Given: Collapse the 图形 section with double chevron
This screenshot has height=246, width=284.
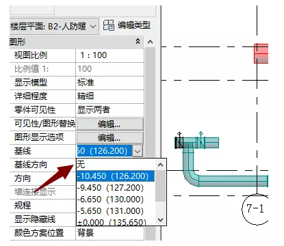Looking at the screenshot, I should coord(138,42).
